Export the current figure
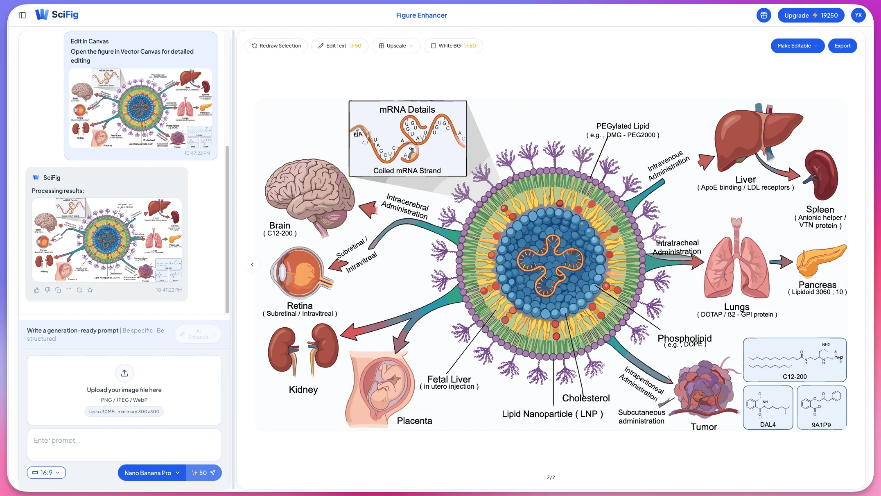881x496 pixels. 842,45
